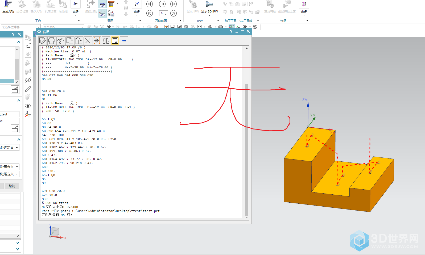The height and width of the screenshot is (255, 425).
Task: Pause the tool path animation
Action: (162, 4)
